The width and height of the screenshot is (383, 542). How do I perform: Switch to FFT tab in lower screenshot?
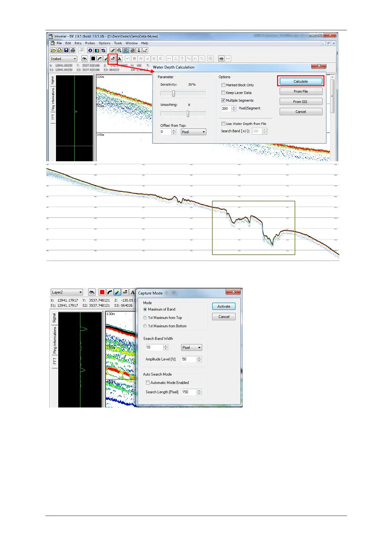(55, 361)
